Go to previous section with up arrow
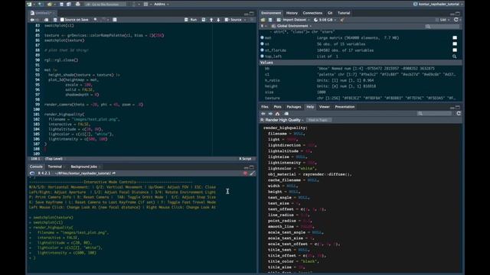The height and width of the screenshot is (275, 490). 211,20
